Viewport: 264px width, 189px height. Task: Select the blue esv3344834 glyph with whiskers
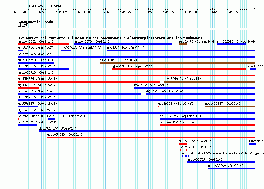pos(185,156)
